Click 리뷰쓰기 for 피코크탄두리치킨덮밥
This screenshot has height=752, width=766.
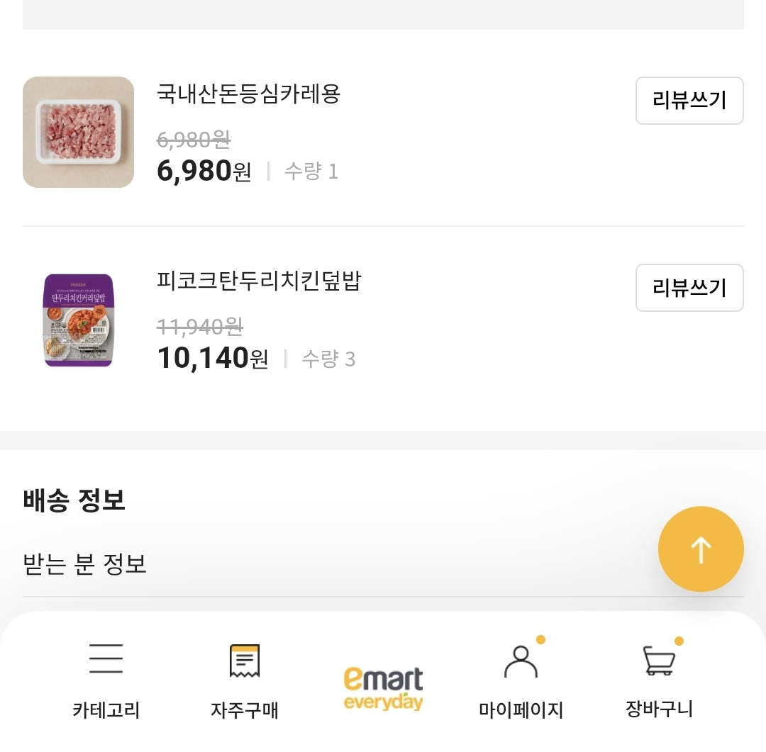[x=689, y=287]
